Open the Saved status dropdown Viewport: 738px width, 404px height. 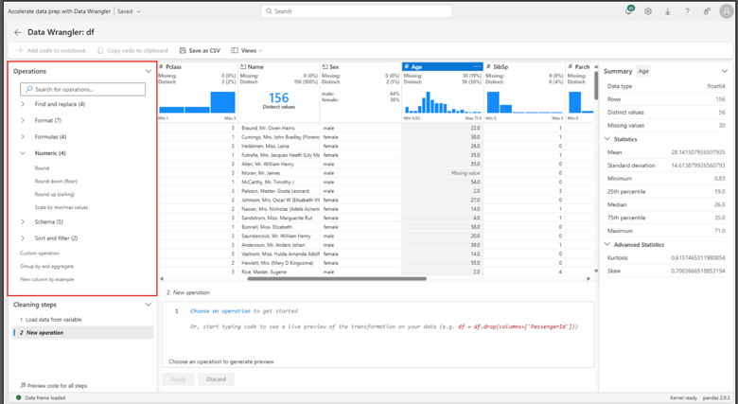coord(129,11)
